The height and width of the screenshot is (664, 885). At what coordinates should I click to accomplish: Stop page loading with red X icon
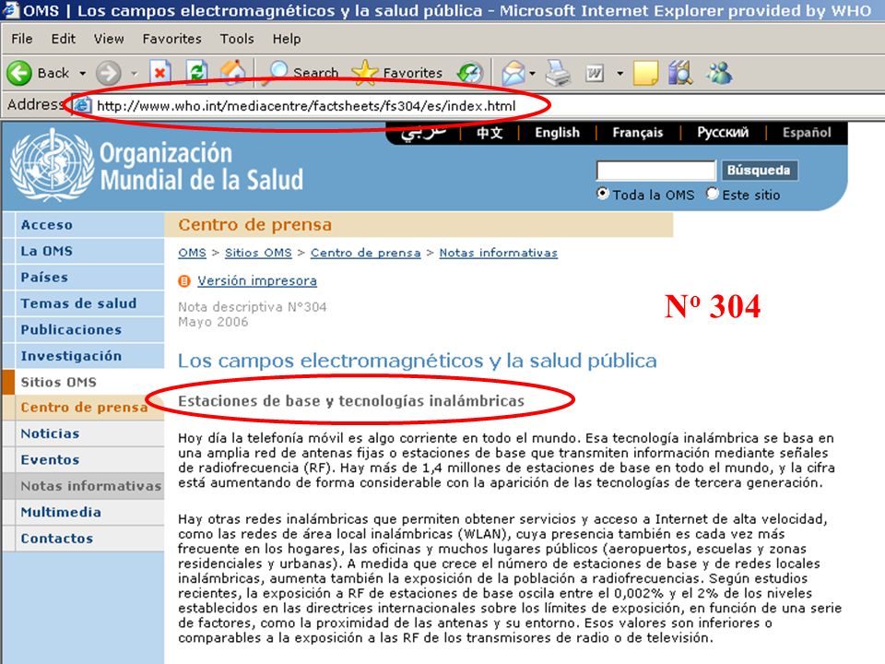pyautogui.click(x=160, y=73)
